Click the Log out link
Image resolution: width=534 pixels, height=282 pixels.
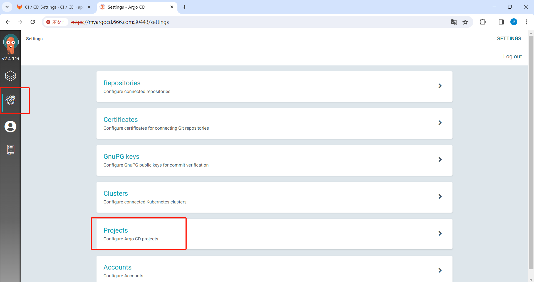(513, 56)
